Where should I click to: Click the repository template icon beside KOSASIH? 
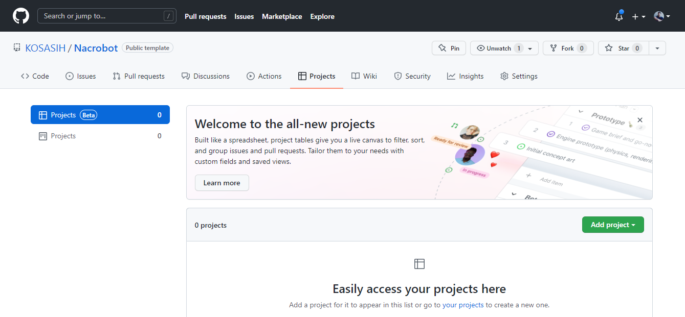point(17,48)
